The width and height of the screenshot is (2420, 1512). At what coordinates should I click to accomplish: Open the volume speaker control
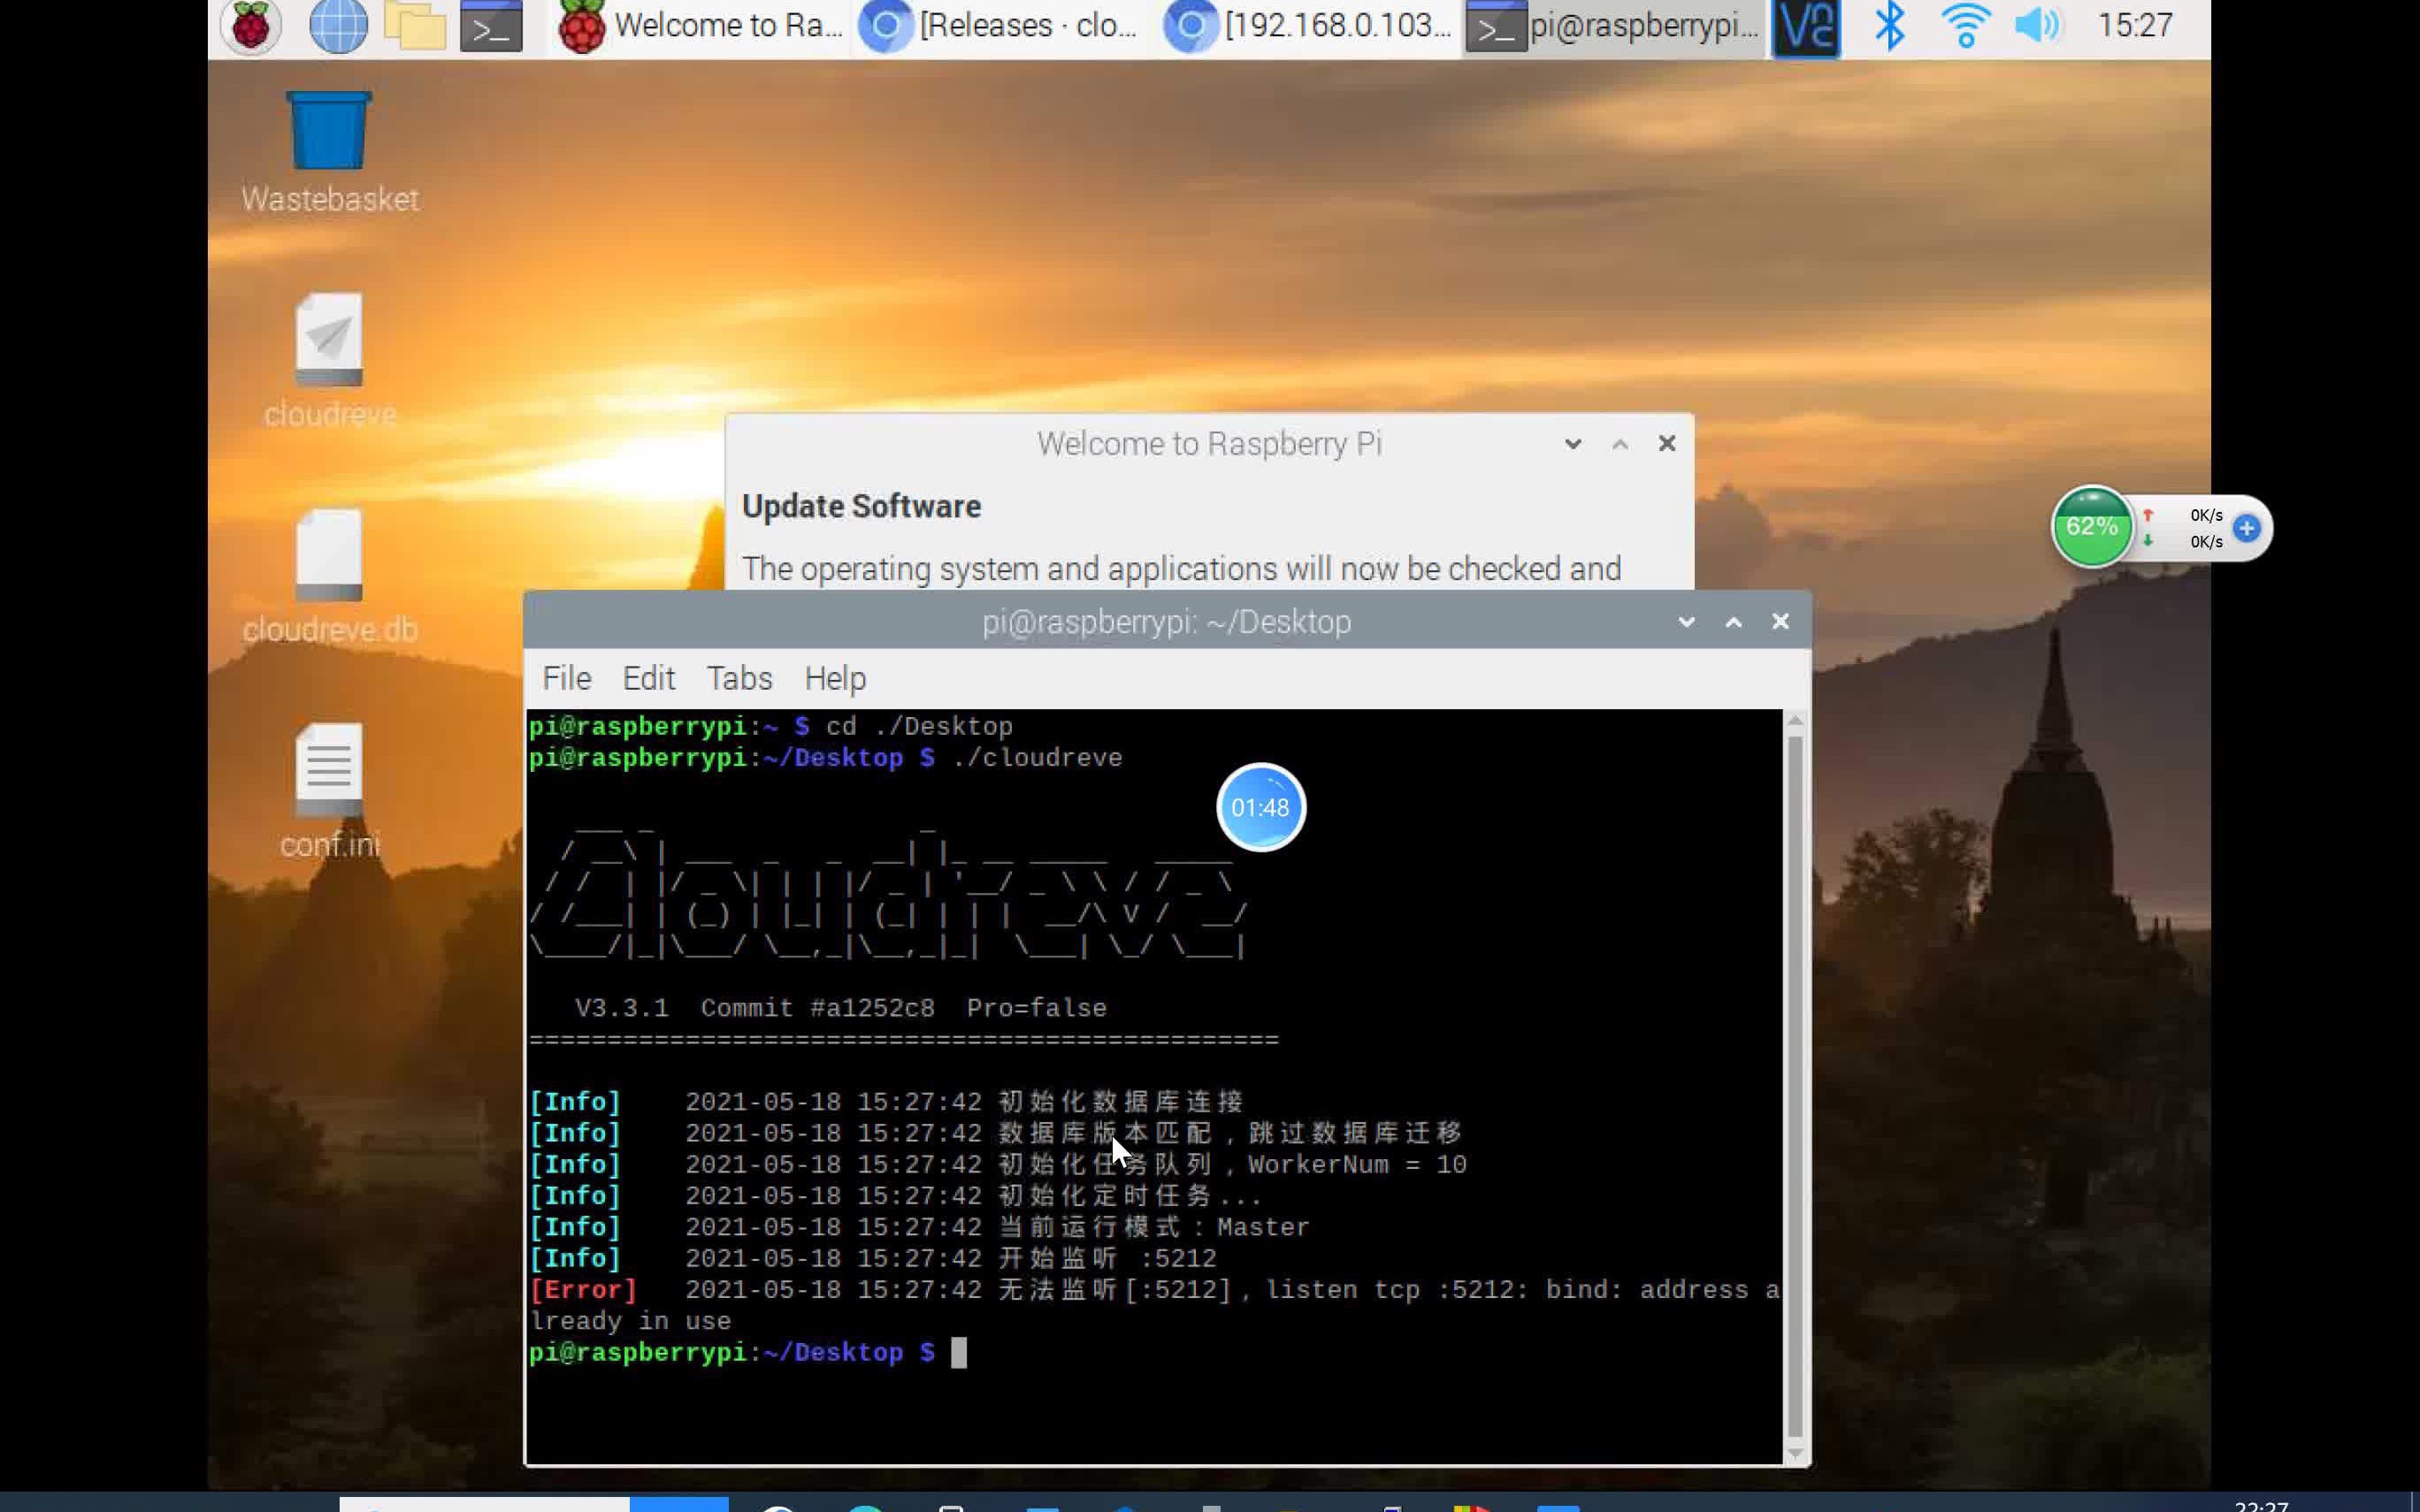pos(2038,26)
